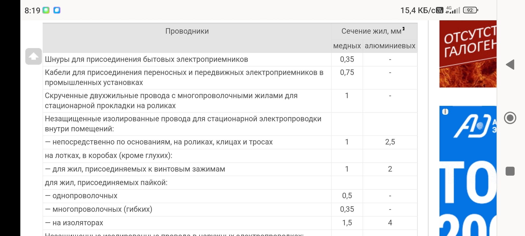The image size is (525, 236).
Task: Select the 'алюминиевых' column subheader
Action: coord(390,46)
